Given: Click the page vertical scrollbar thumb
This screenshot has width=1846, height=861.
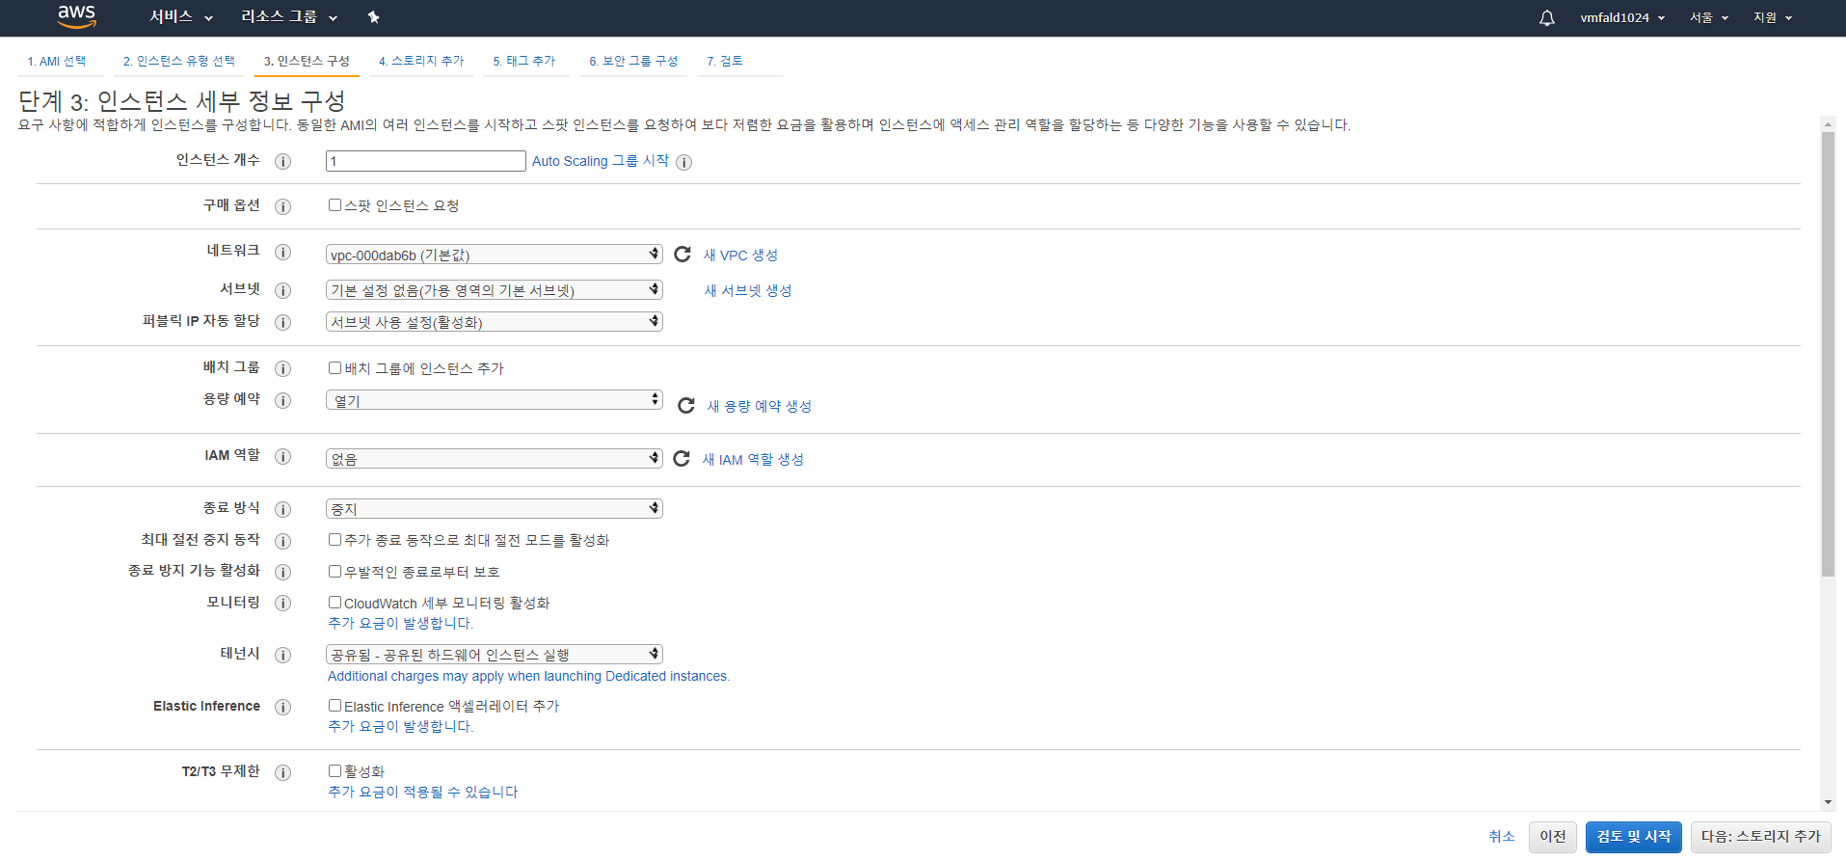Looking at the screenshot, I should point(1828,354).
